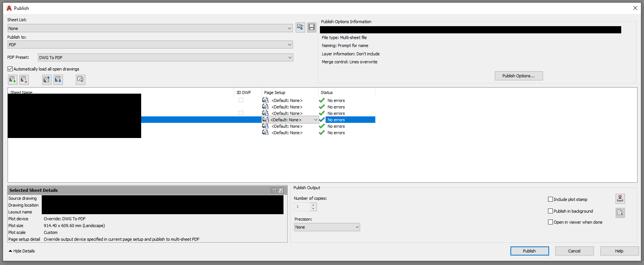The image size is (644, 265).
Task: Collapse panel with Hide Details
Action: tap(22, 251)
